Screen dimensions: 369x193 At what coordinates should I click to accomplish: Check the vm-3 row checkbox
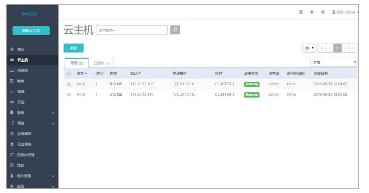[69, 95]
